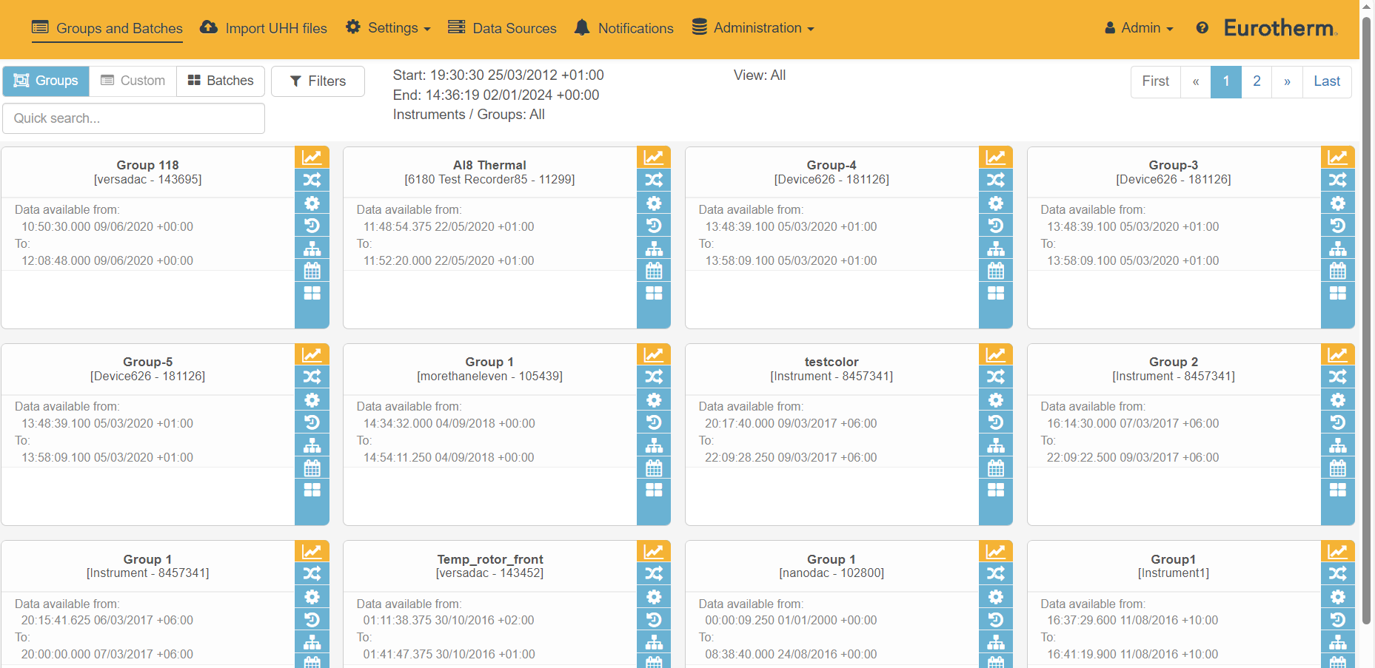Go to Last page
The width and height of the screenshot is (1375, 668).
point(1327,81)
